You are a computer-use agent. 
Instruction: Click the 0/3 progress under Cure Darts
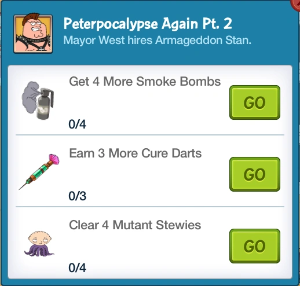(x=77, y=196)
